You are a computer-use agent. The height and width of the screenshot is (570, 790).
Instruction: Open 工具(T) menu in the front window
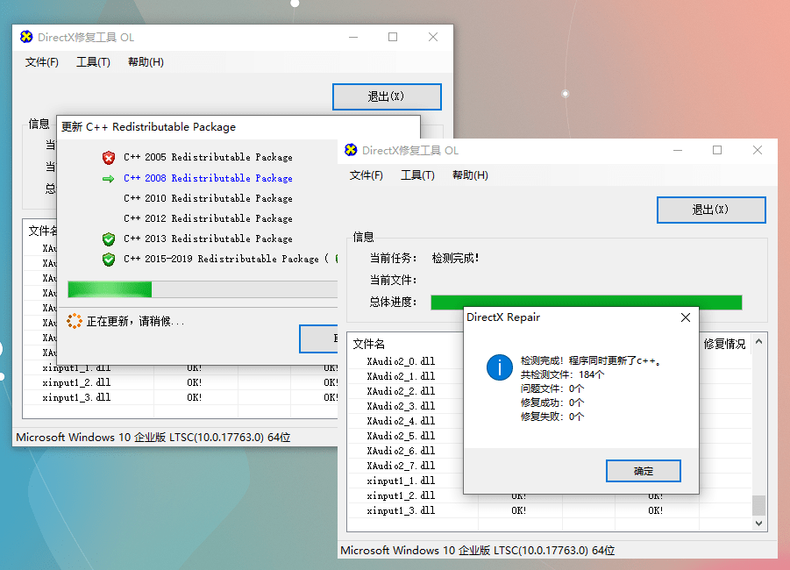(417, 175)
